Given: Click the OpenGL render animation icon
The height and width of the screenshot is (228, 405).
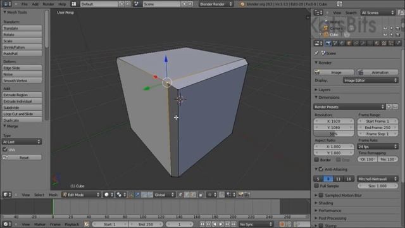Looking at the screenshot, I should pos(247,194).
